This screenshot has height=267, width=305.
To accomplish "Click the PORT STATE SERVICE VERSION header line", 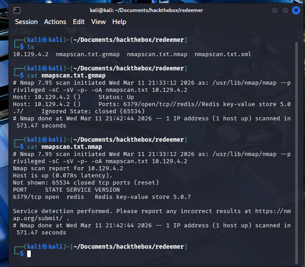I will (66, 190).
